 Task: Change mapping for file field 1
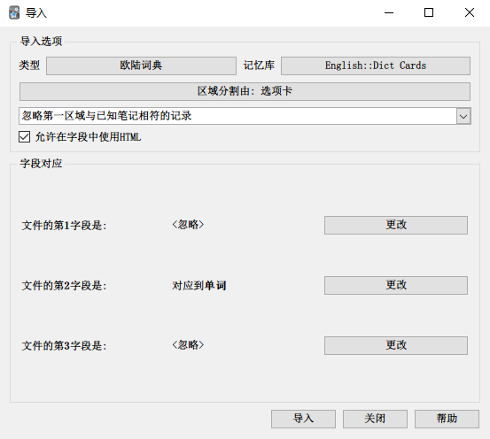click(x=396, y=225)
